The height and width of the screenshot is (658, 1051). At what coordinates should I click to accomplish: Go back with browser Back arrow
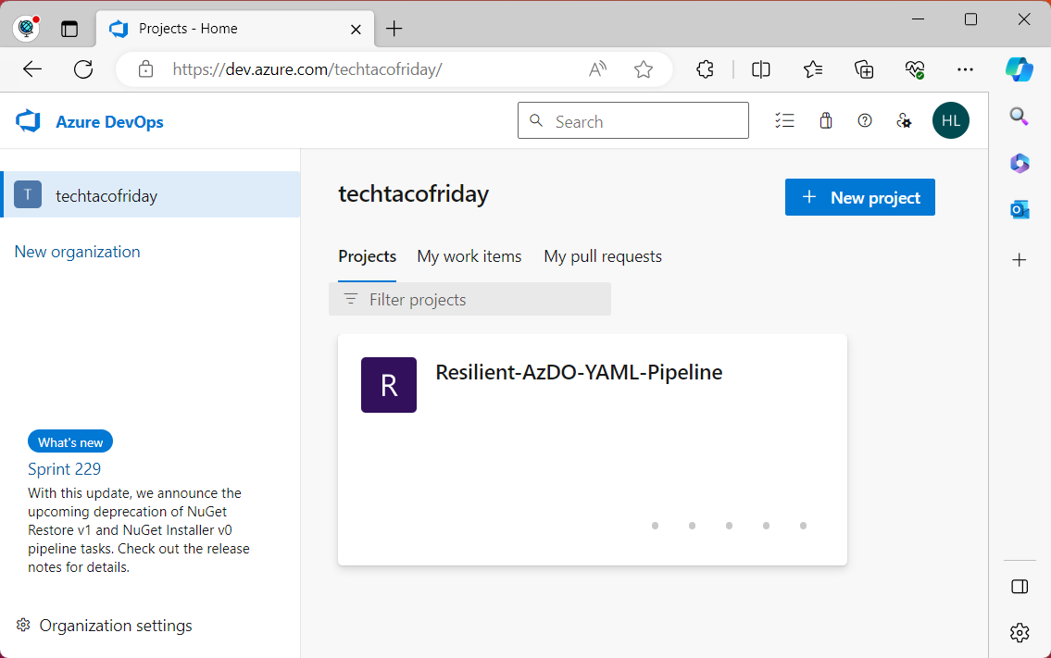point(32,69)
